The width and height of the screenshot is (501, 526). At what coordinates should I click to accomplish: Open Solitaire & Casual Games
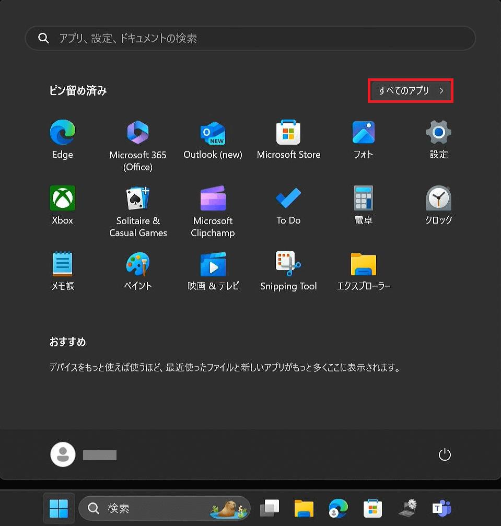coord(138,212)
